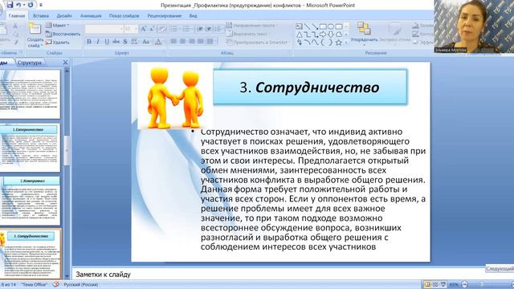
Task: Cut selection with scissors icon
Action: tap(15, 26)
